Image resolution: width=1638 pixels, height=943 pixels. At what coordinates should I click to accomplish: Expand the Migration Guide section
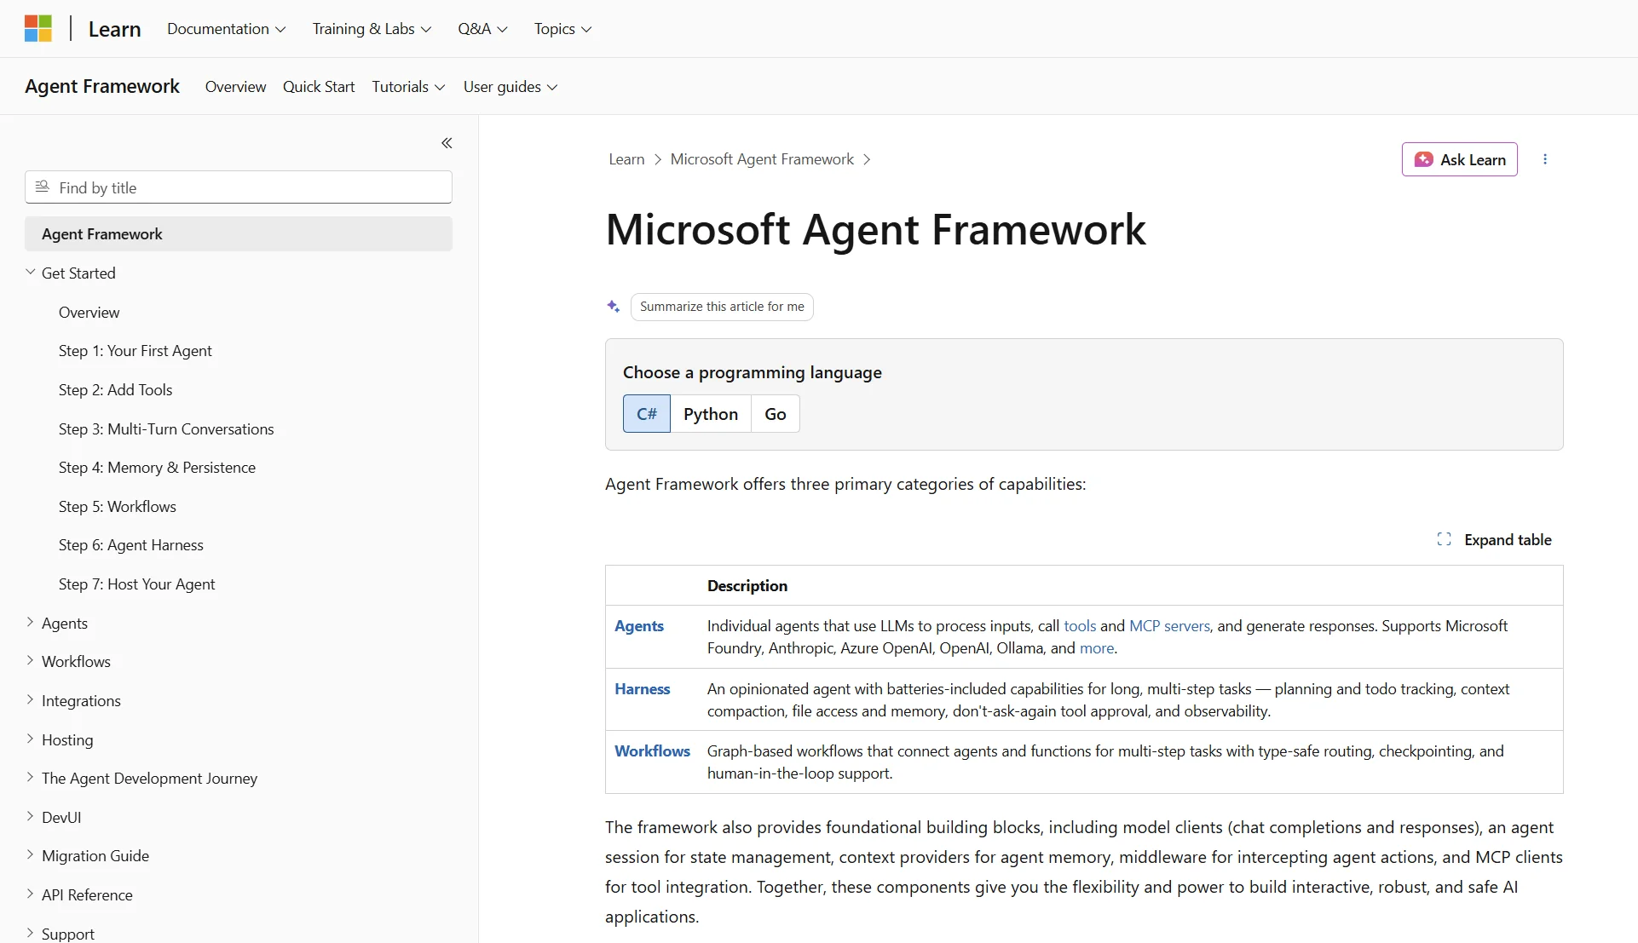31,855
